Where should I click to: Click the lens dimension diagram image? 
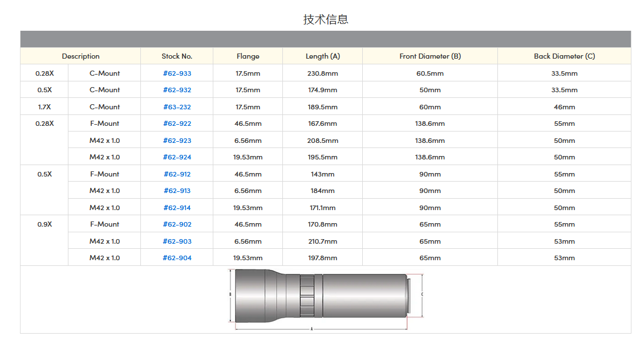coord(326,299)
